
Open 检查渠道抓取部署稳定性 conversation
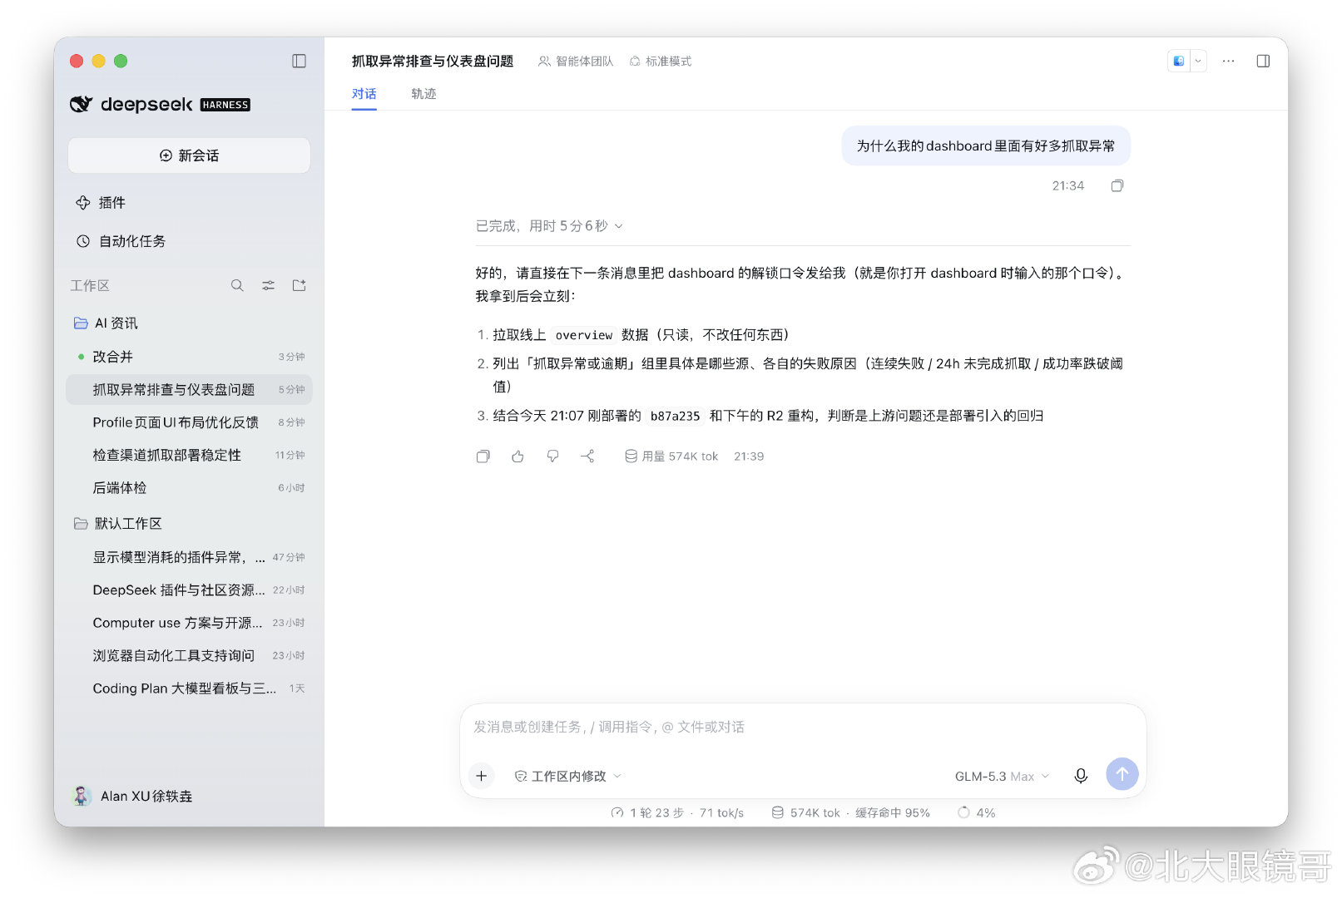click(x=189, y=455)
